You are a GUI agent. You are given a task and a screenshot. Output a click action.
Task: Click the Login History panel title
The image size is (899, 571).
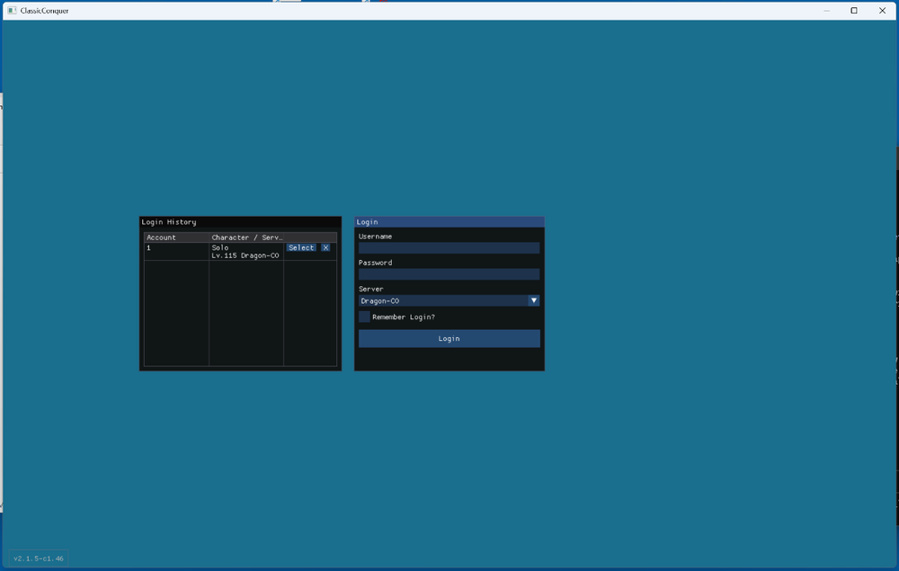click(168, 221)
